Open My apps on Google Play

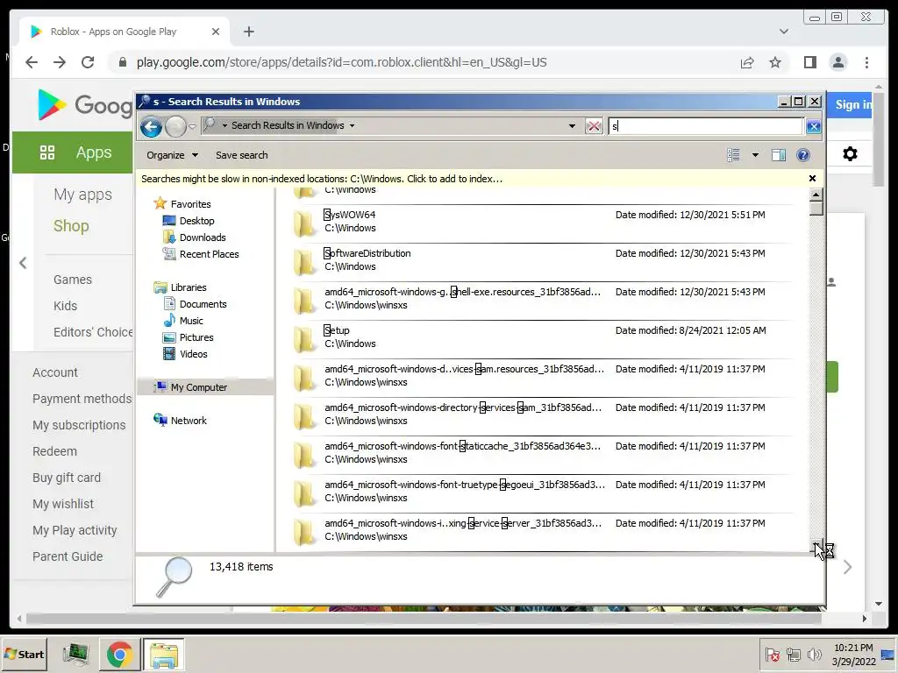click(83, 195)
